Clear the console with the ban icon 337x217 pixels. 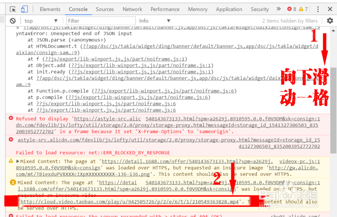click(x=13, y=21)
